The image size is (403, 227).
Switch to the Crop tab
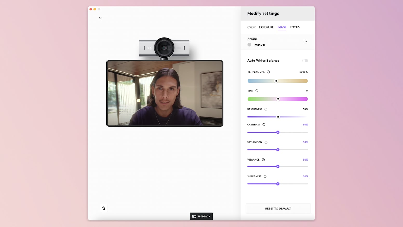[x=251, y=27]
